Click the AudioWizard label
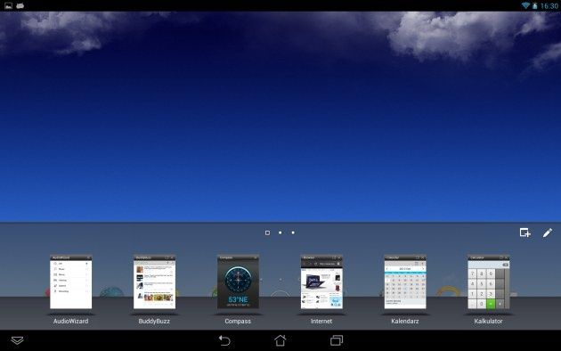 [71, 321]
